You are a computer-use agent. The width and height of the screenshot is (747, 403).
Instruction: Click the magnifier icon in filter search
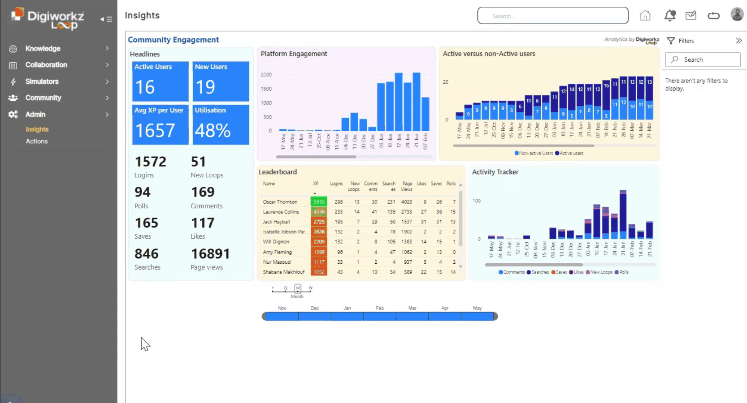click(x=675, y=60)
